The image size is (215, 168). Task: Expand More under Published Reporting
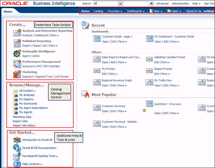pyautogui.click(x=53, y=45)
